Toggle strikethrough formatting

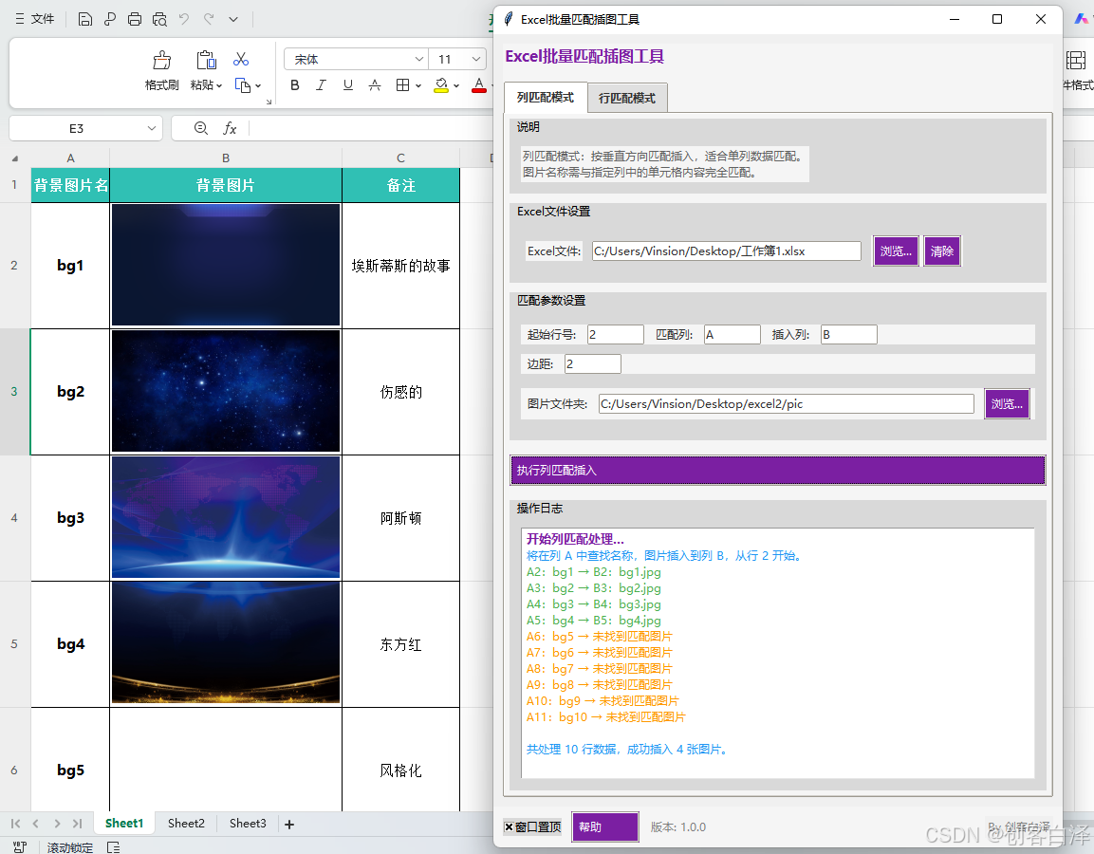tap(375, 85)
